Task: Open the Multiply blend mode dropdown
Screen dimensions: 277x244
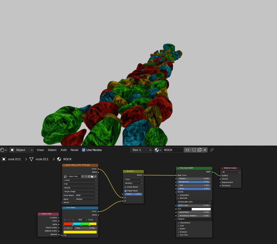Action: tap(133, 183)
